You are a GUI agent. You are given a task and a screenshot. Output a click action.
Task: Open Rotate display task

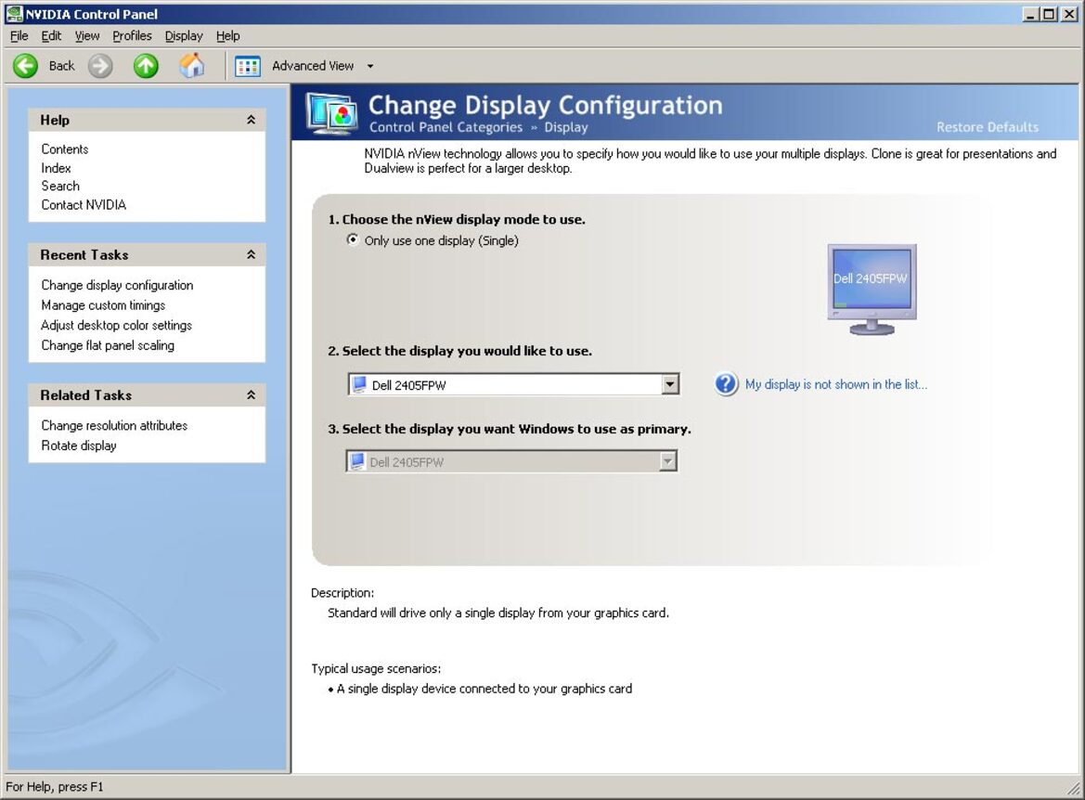click(78, 445)
